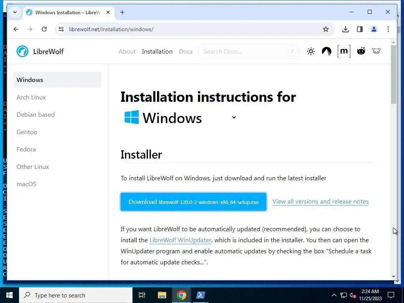Screen dimensions: 404x303
Task: Show hidden system tray icons chevron
Action: click(x=334, y=295)
